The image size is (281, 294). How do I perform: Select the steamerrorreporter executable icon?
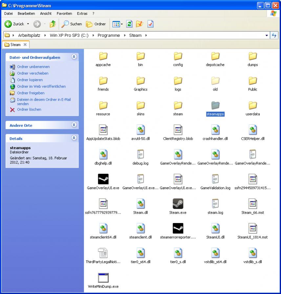[x=178, y=228]
